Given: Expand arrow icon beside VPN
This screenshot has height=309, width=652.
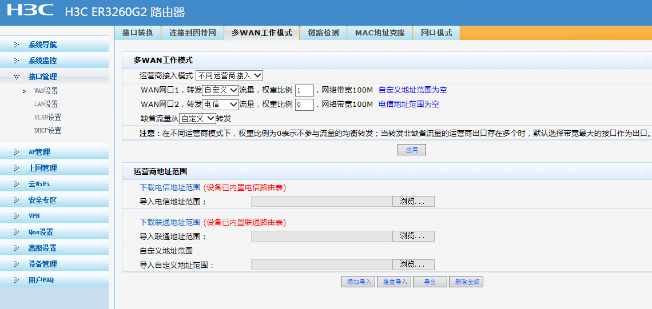Looking at the screenshot, I should pos(17,216).
